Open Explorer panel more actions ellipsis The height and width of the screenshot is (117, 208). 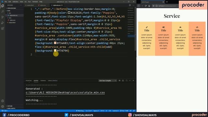click(21, 5)
